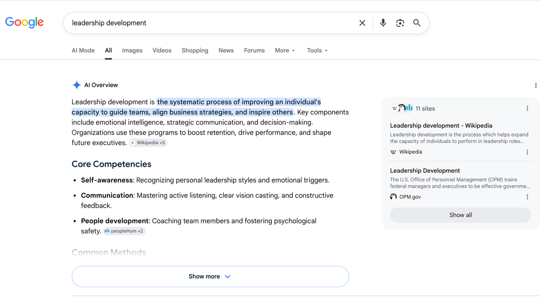Open three-dot menu for Wikipedia source
The height and width of the screenshot is (303, 540).
527,152
